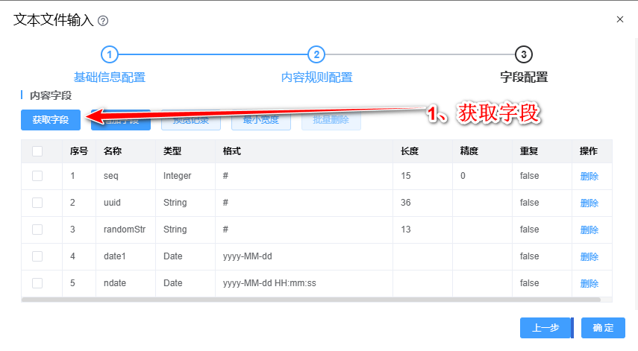Close the 文本文件输入 dialog
638x351 pixels.
(619, 19)
